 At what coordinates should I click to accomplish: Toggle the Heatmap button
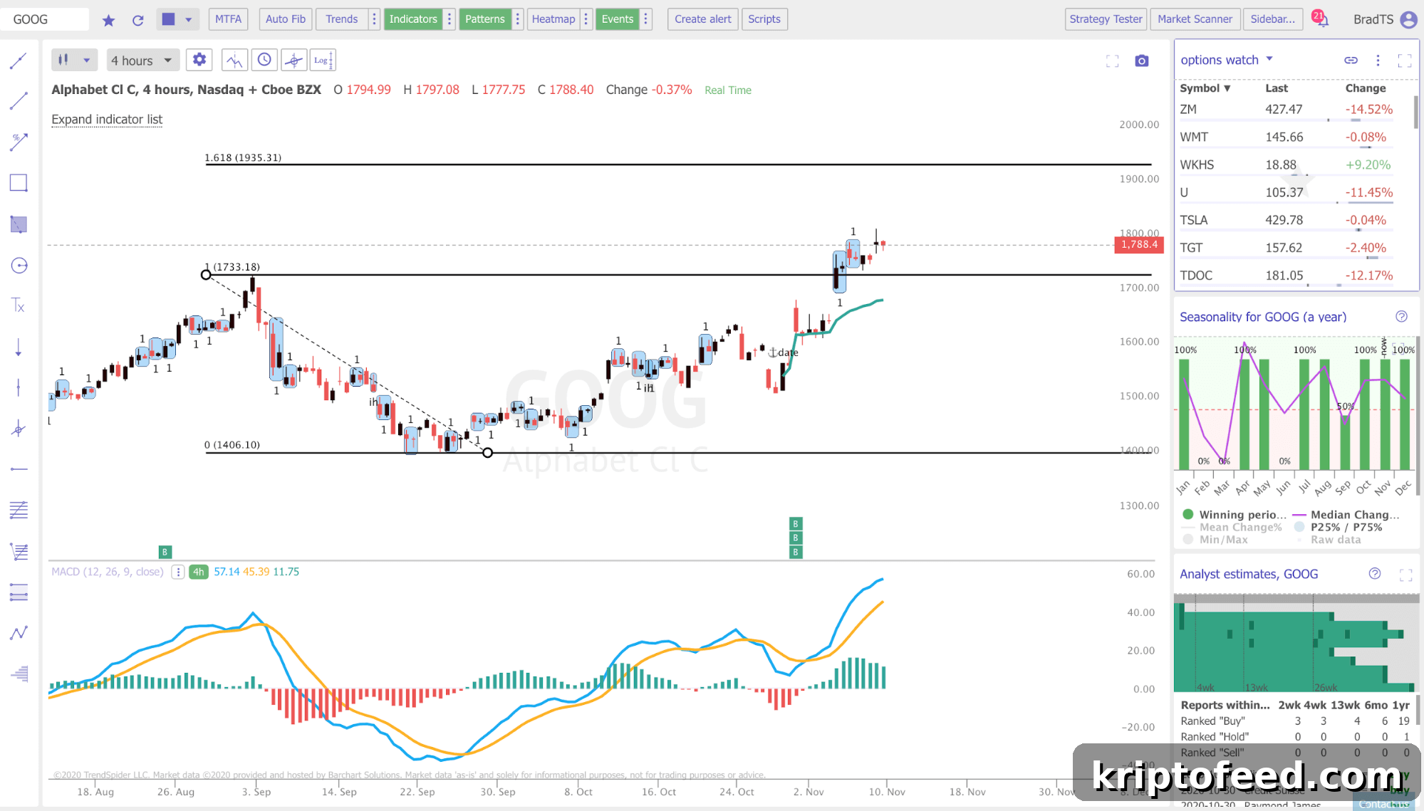coord(553,19)
